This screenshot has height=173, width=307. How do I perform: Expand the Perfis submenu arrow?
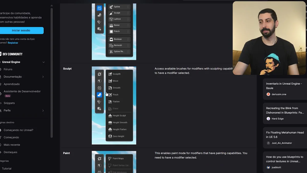coord(43,111)
